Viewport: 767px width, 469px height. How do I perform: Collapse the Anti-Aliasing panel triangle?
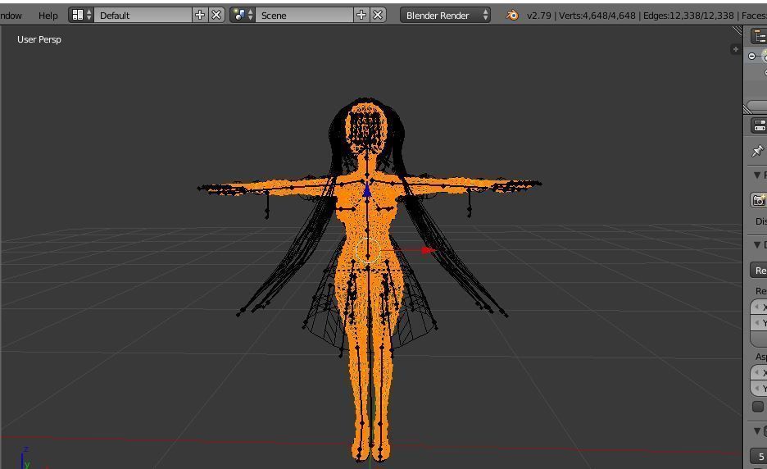[756, 430]
